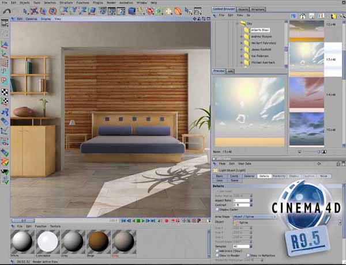Image resolution: width=346 pixels, height=265 pixels.
Task: Switch to the Structure tab
Action: coord(258,9)
